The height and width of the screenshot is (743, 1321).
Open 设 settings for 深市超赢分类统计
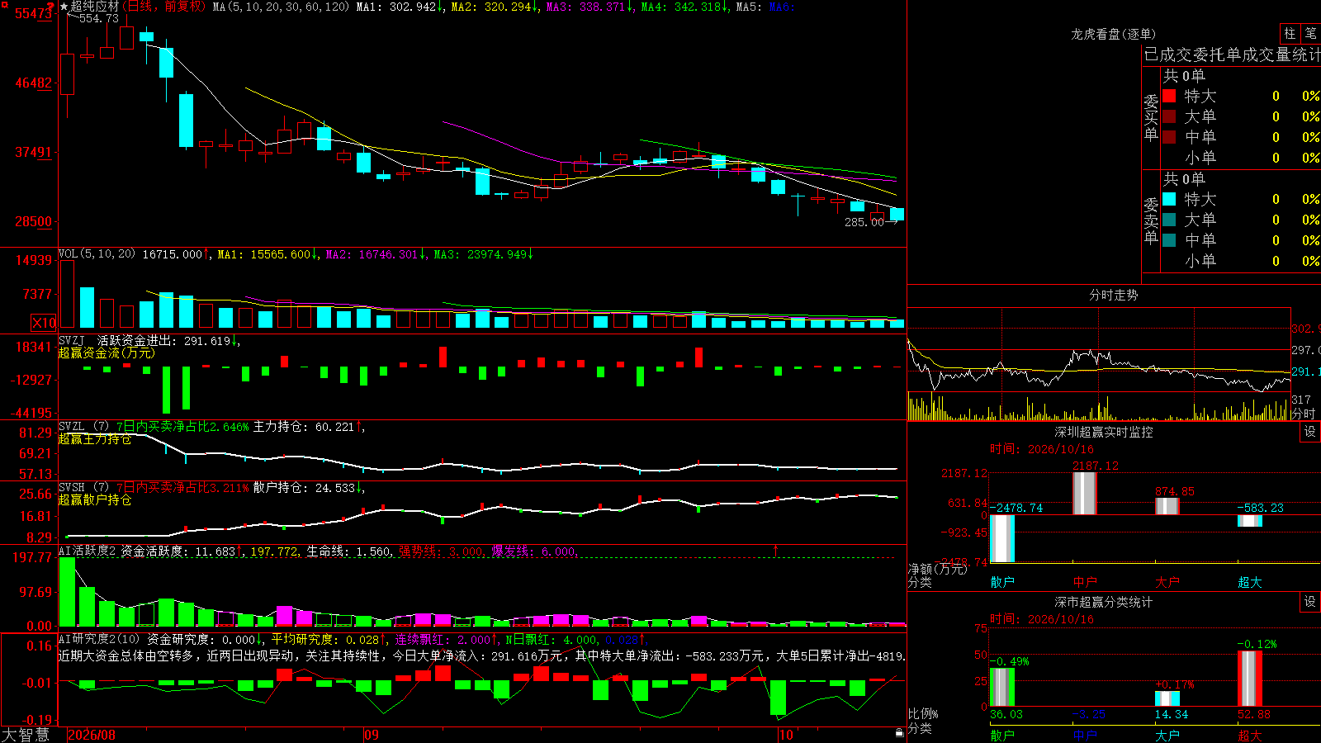[1310, 602]
